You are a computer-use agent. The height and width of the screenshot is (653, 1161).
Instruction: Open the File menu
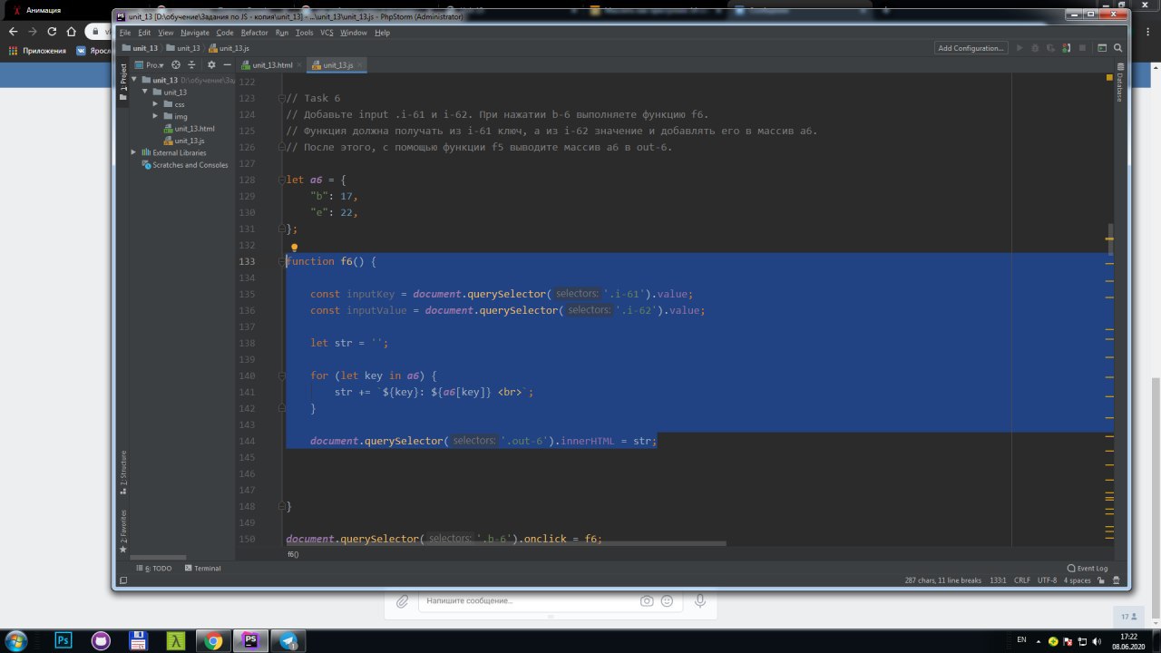(x=125, y=33)
